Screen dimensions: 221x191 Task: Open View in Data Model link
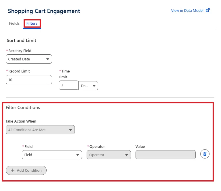point(187,11)
